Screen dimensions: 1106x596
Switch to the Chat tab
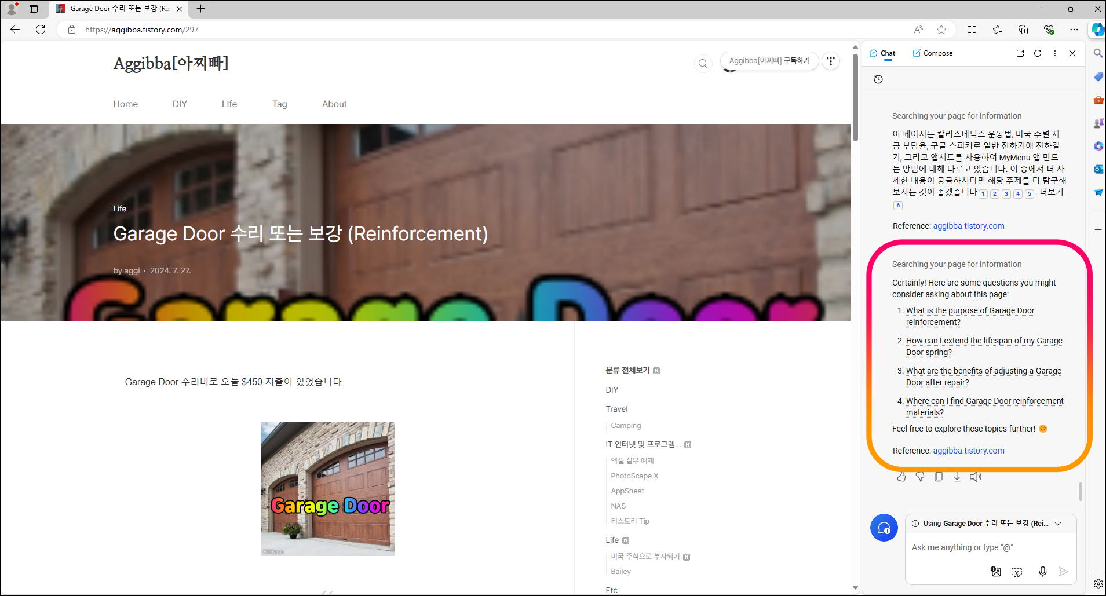882,53
